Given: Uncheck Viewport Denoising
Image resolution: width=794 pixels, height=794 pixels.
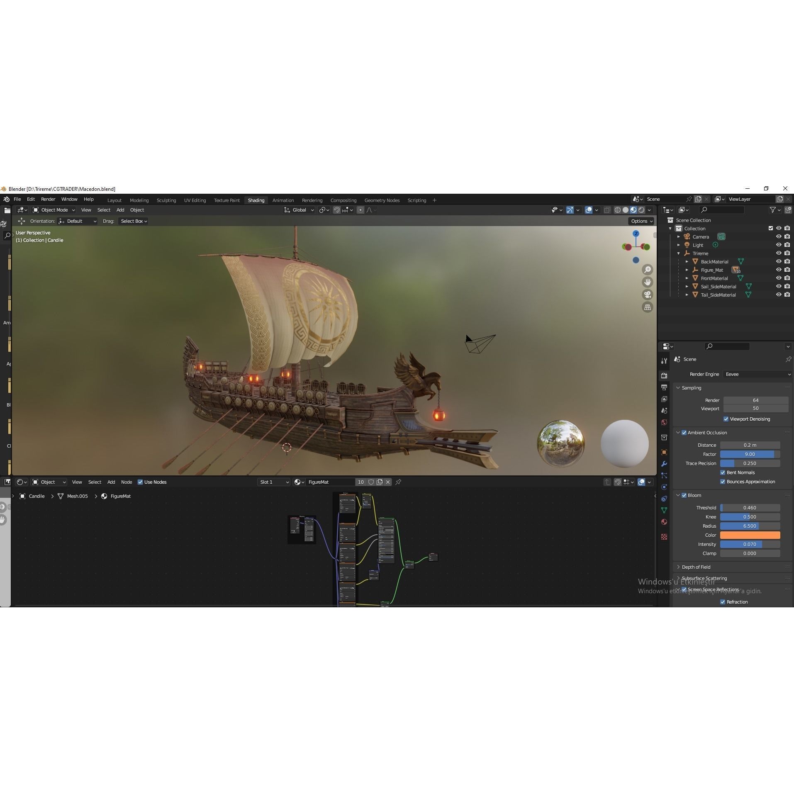Looking at the screenshot, I should pyautogui.click(x=727, y=419).
